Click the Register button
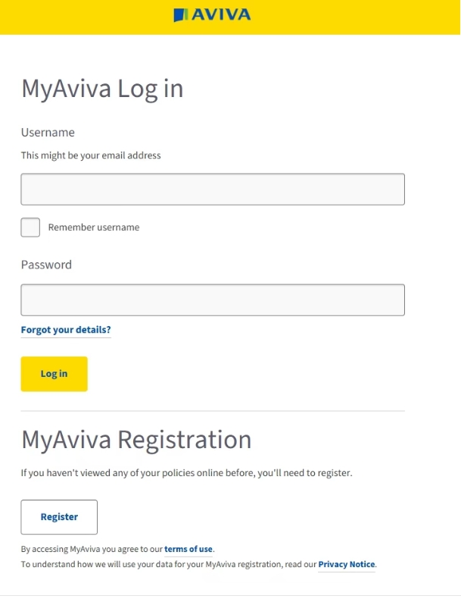461x599 pixels. 59,517
